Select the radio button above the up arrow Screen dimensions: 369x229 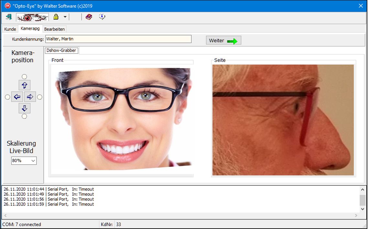pos(24,77)
